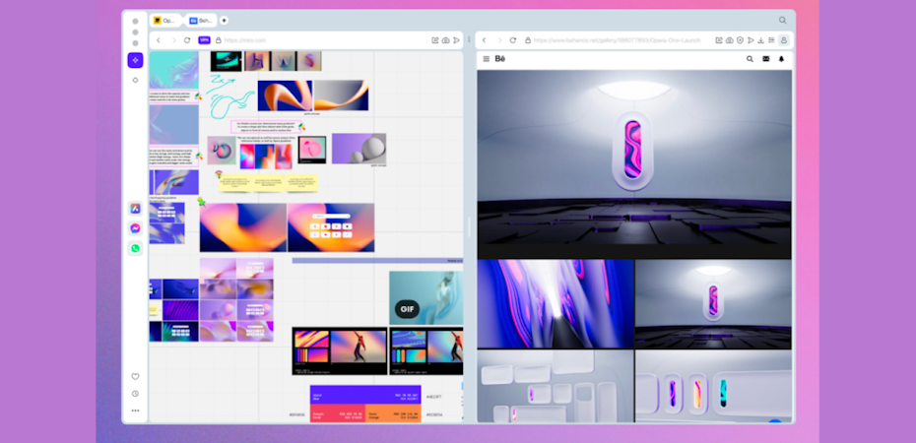This screenshot has width=916, height=443.
Task: Click the abstract blue-pink tunnel image on Behance
Action: coord(555,303)
